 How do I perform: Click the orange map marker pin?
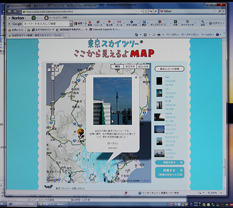point(80,133)
